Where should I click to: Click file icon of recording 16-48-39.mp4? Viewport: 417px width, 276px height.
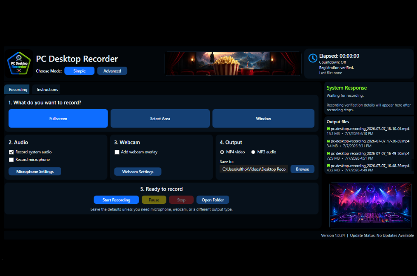pyautogui.click(x=328, y=166)
